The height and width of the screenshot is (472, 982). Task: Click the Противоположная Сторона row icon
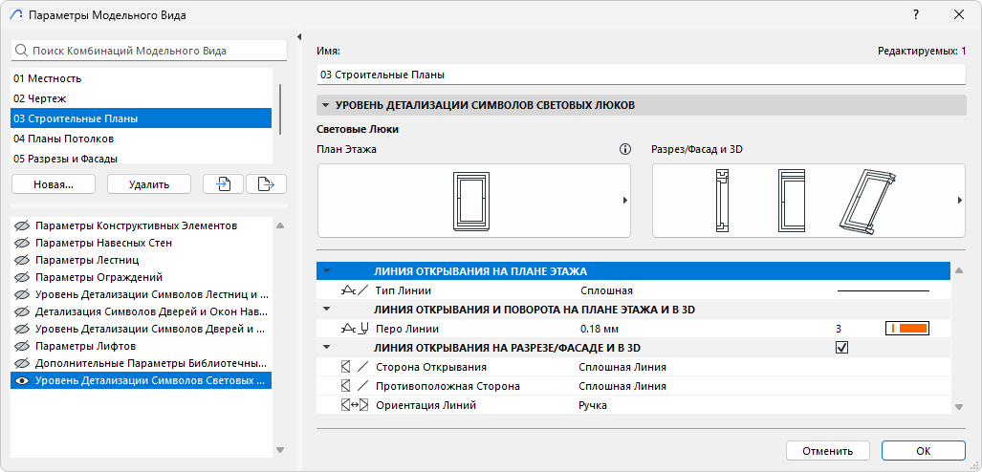tap(355, 386)
